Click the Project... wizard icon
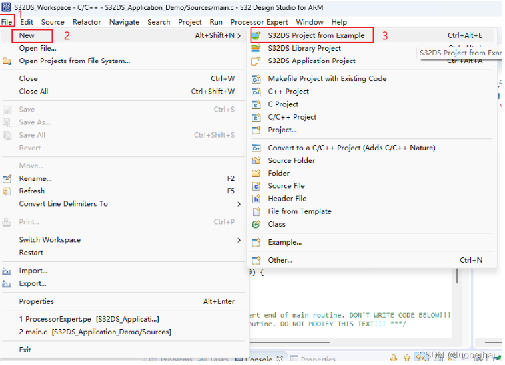Screen dimensions: 505x365 (x=256, y=130)
